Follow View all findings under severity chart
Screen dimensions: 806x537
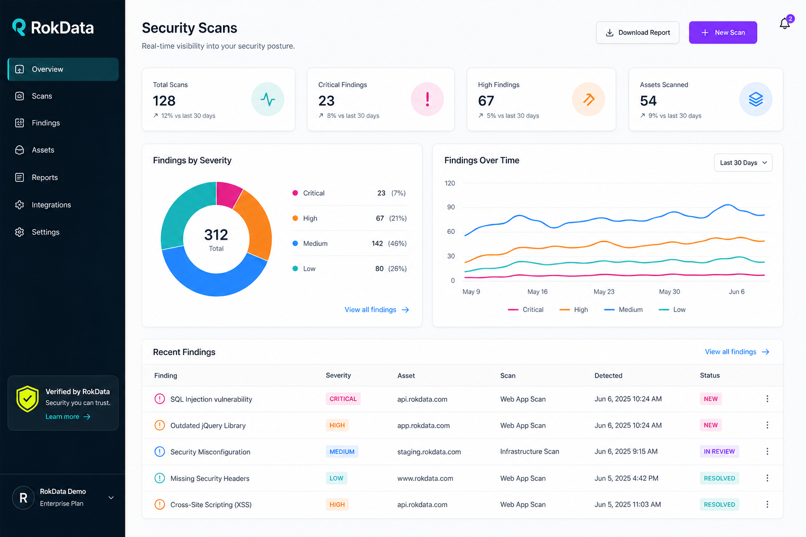377,310
